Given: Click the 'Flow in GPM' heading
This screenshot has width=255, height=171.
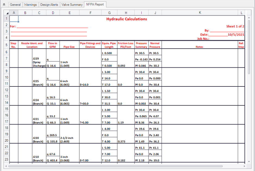Looking at the screenshot, I should click(x=52, y=45).
